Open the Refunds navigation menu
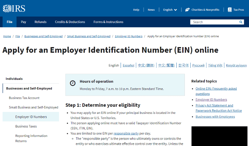Image resolution: width=249 pixels, height=146 pixels. pyautogui.click(x=41, y=22)
